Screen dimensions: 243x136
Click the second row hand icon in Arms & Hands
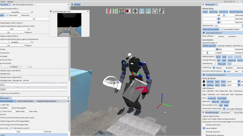click(204, 85)
